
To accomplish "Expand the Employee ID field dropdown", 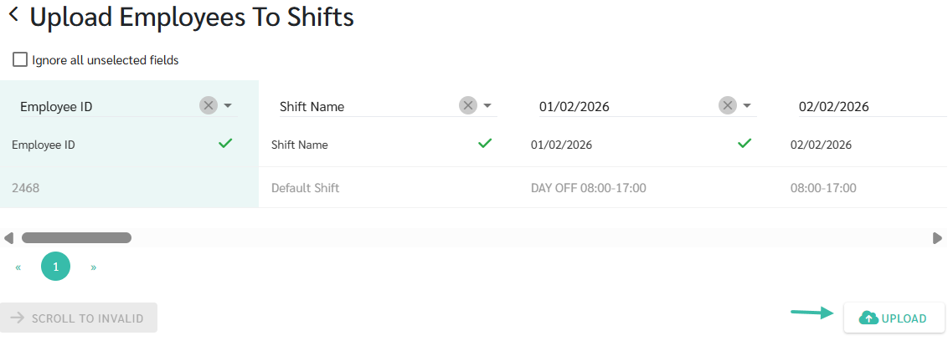I will click(228, 106).
